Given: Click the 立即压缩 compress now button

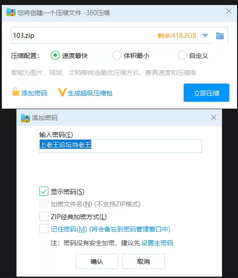Looking at the screenshot, I should pyautogui.click(x=206, y=93).
